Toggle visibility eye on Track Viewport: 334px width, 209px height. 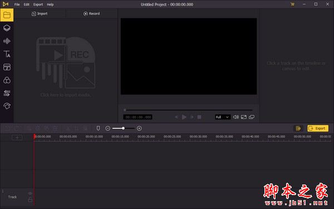[x=30, y=193]
